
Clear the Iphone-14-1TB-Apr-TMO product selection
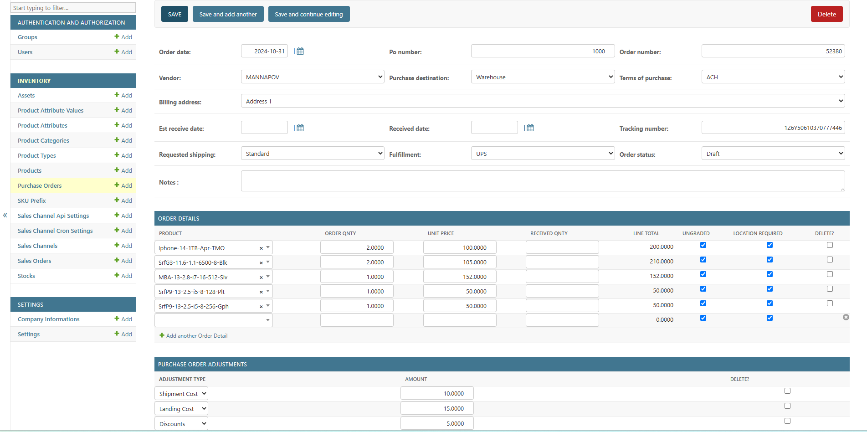coord(261,248)
